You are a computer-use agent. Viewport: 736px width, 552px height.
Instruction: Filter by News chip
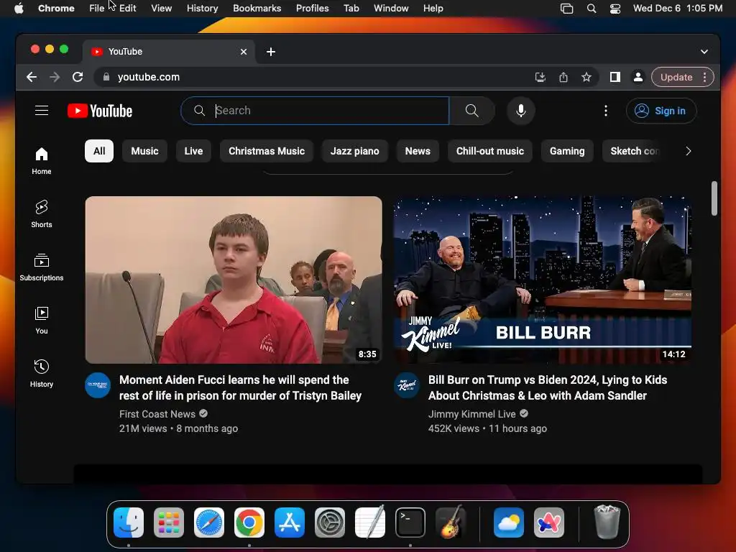(418, 151)
